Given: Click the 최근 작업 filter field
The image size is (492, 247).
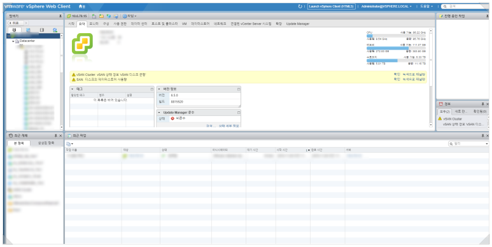Looking at the screenshot, I should 468,143.
